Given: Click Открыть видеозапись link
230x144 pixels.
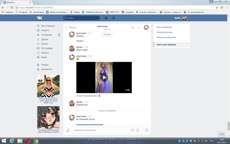Looking at the screenshot, I should 87,96.
